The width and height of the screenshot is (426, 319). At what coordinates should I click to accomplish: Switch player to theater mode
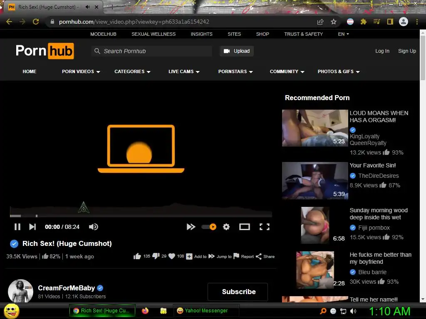pos(245,227)
